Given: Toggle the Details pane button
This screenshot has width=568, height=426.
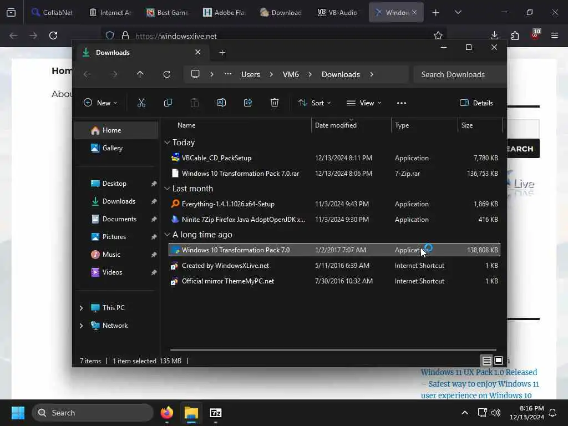Looking at the screenshot, I should coord(476,103).
